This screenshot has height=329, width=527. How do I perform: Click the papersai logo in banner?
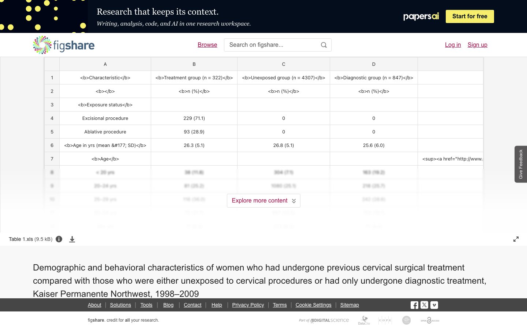[421, 16]
